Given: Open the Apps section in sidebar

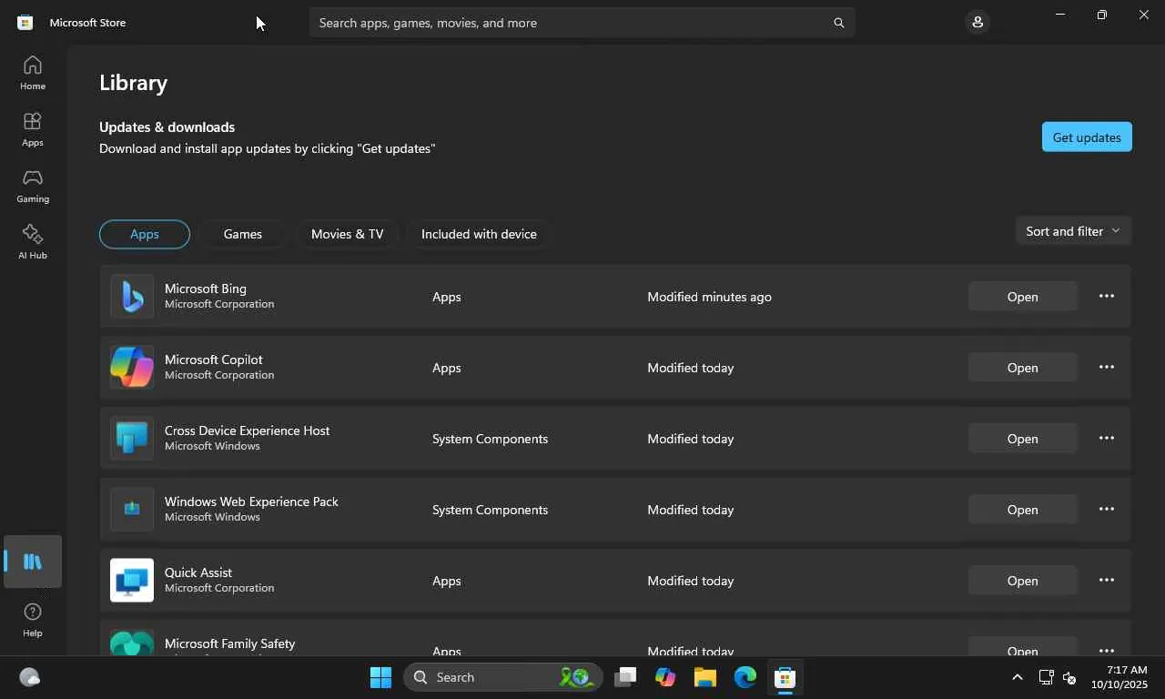Looking at the screenshot, I should click(33, 129).
